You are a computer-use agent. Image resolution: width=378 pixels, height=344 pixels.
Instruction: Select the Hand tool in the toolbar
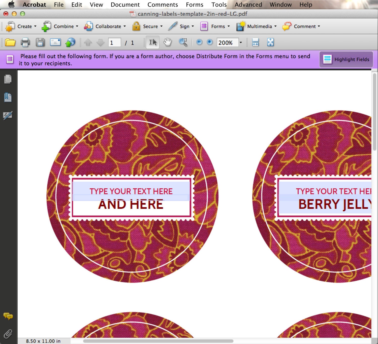coord(168,42)
